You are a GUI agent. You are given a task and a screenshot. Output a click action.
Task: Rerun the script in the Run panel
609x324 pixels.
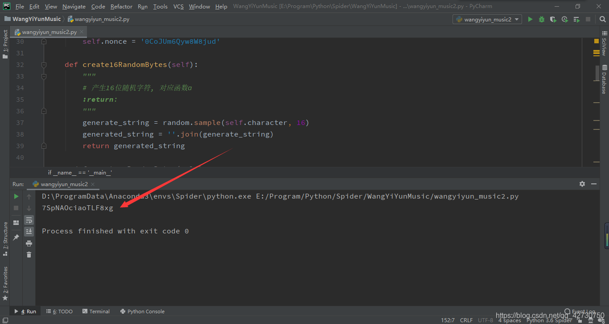coord(16,196)
